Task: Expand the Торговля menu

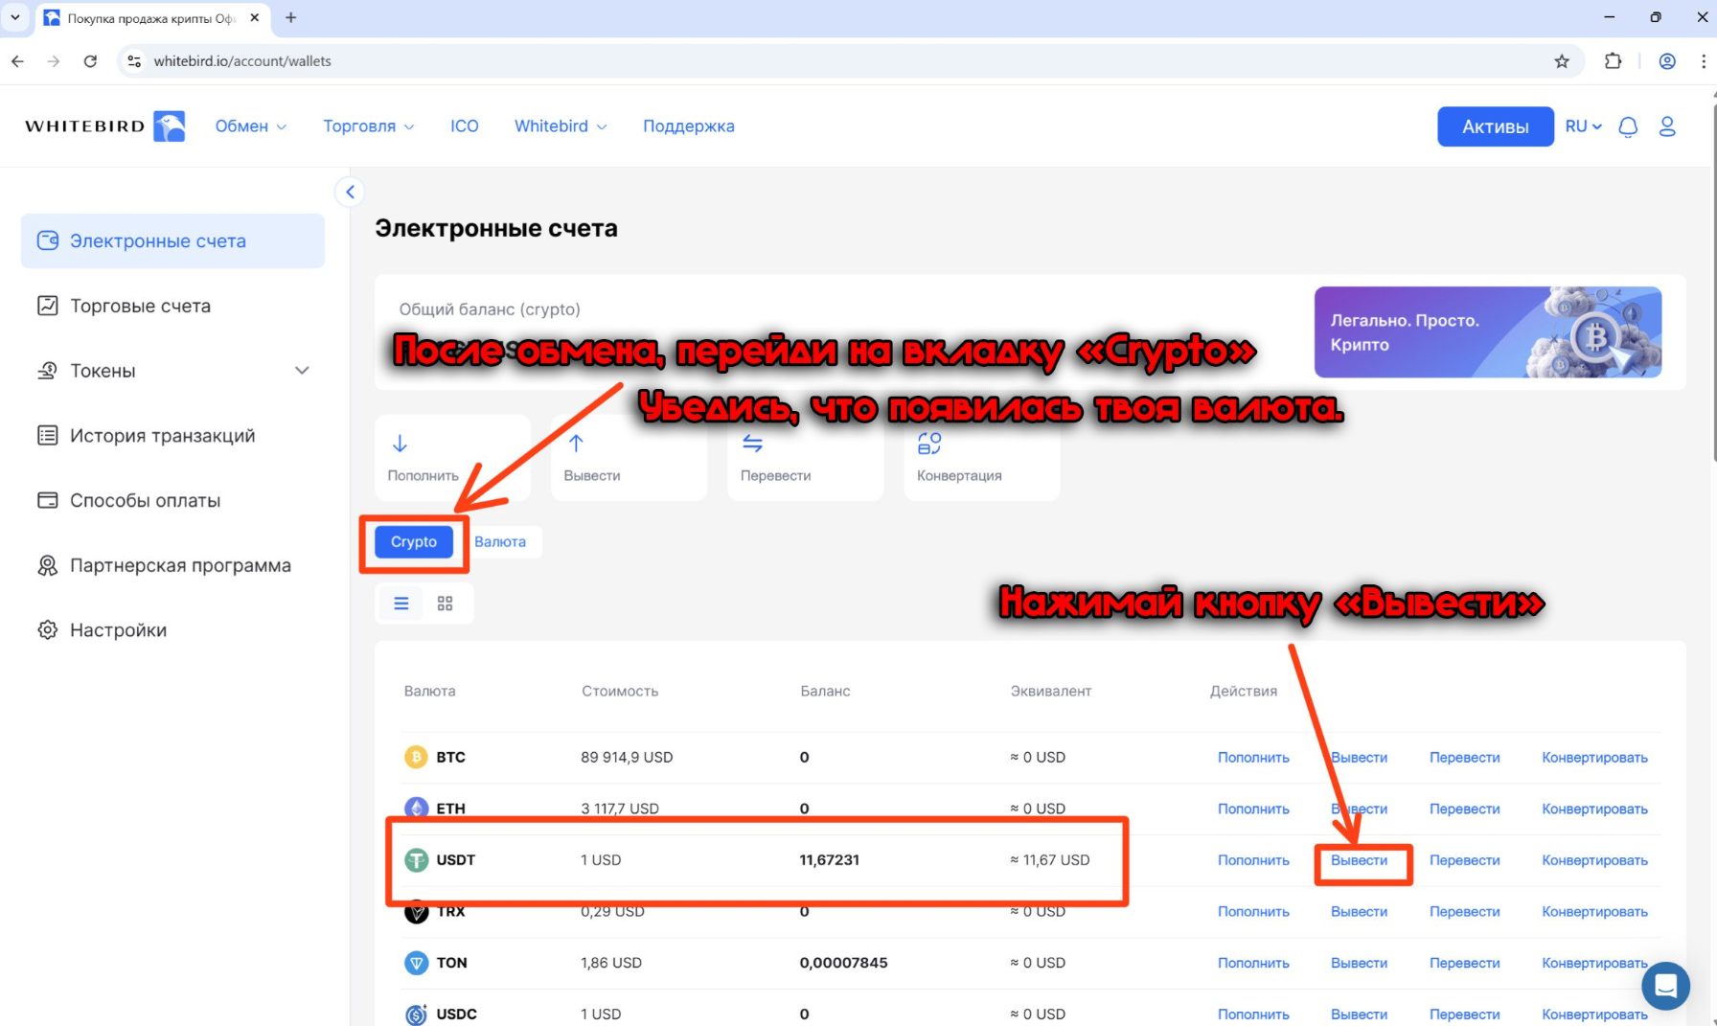Action: click(x=369, y=126)
